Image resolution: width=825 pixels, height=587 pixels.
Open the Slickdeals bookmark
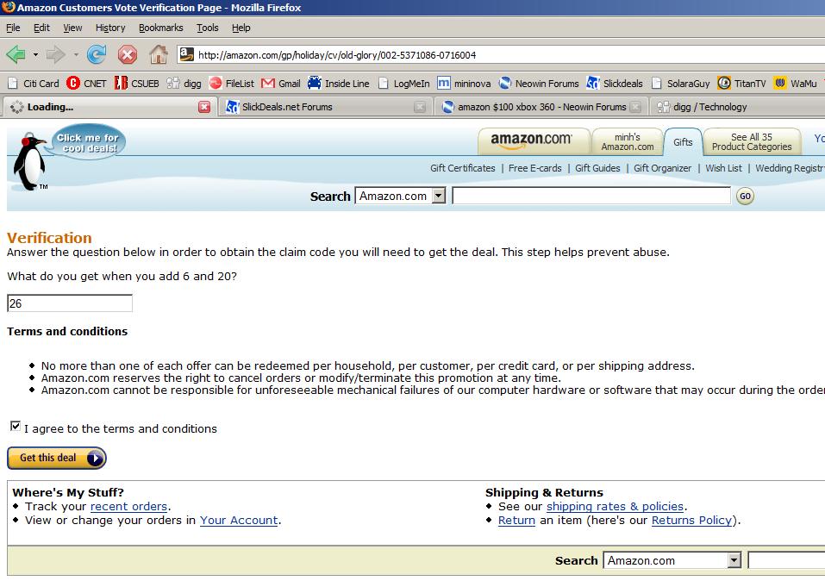click(x=615, y=83)
